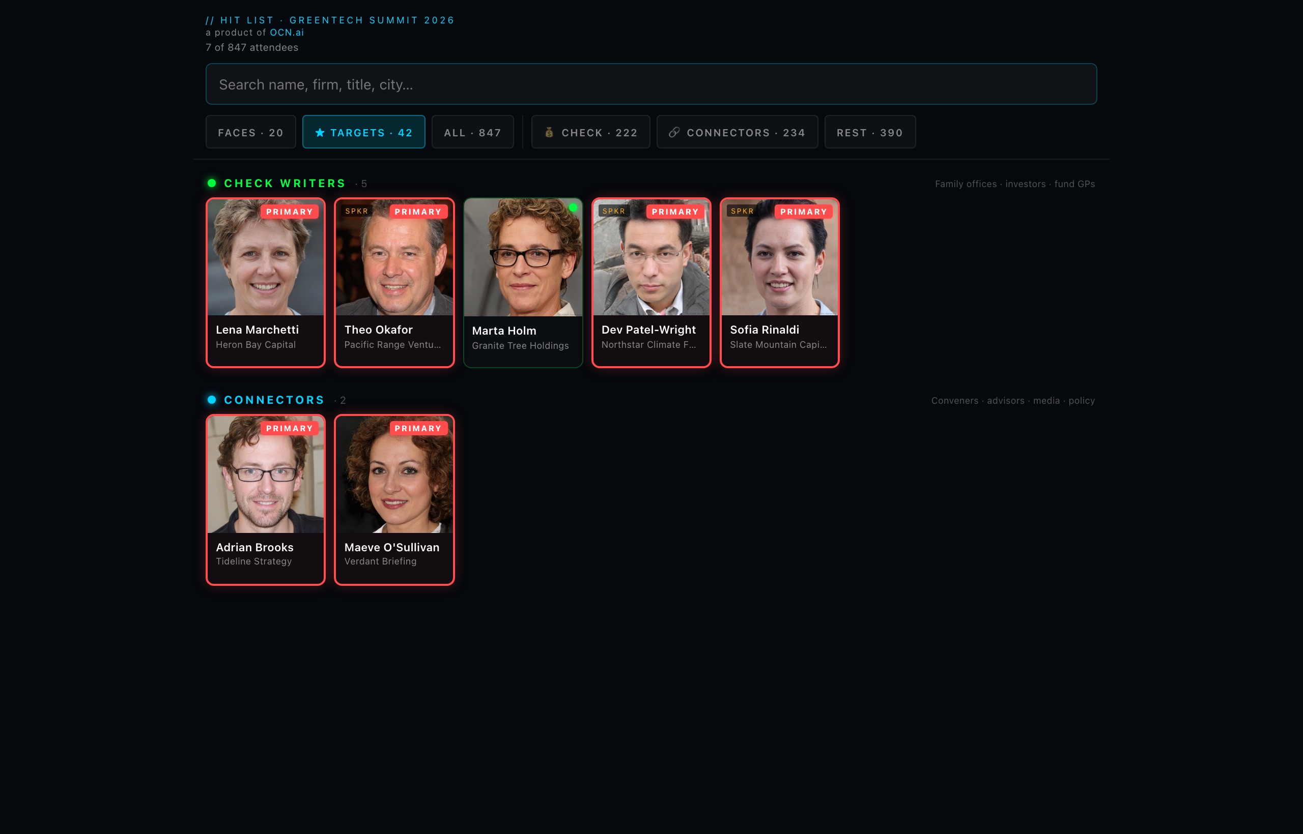Click the name 'Adrian Brooks'
The height and width of the screenshot is (834, 1303).
[x=254, y=548]
